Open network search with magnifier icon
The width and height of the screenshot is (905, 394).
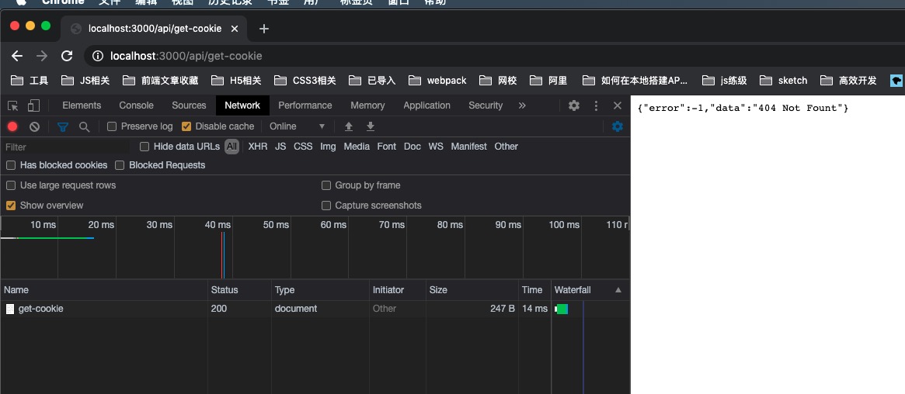coord(84,126)
